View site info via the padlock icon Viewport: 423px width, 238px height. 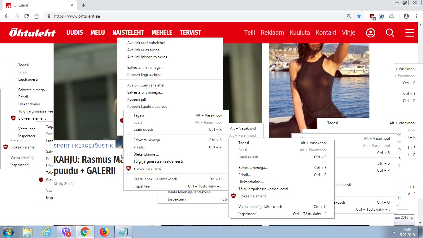pos(49,16)
